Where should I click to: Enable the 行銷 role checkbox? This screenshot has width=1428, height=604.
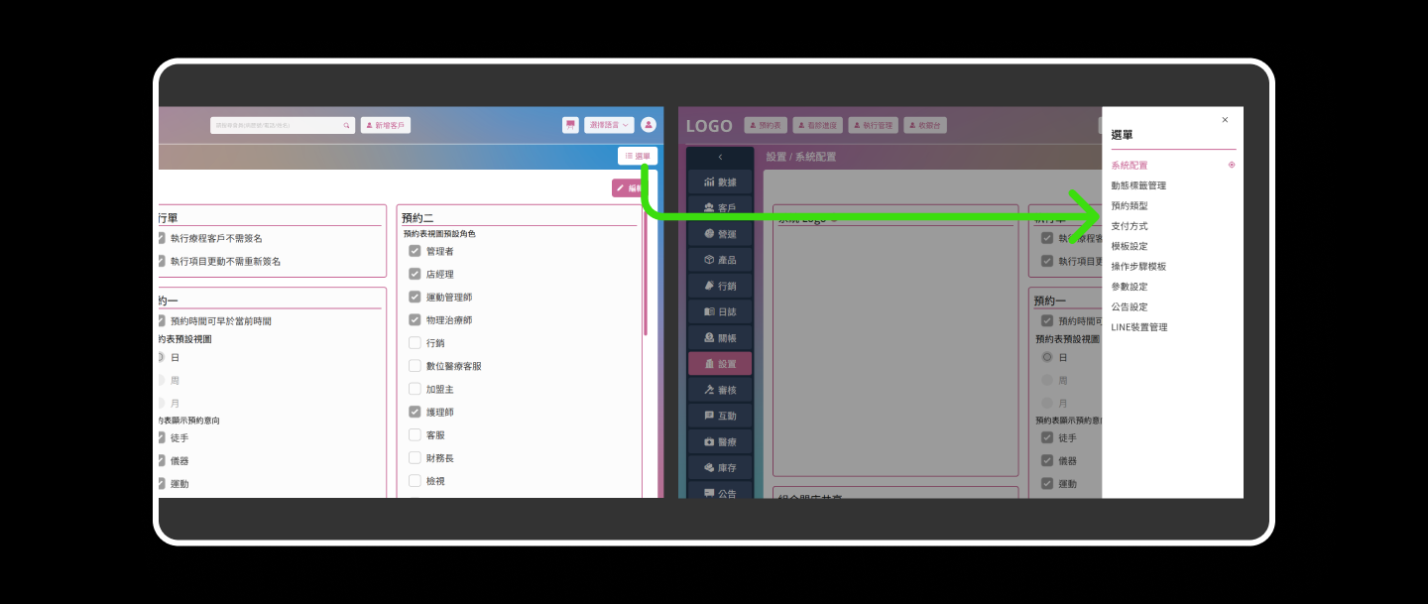[415, 343]
